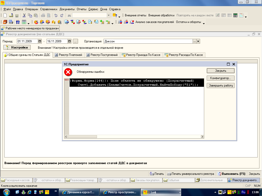Open Динамика курса taskbar window
262x196 pixels.
point(79,192)
